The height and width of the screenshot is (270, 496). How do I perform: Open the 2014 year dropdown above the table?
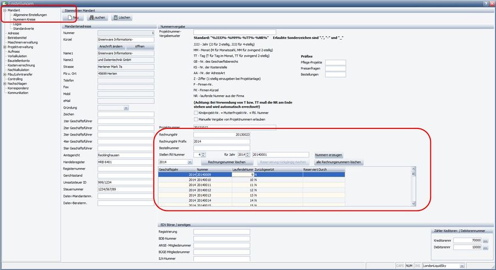(x=190, y=163)
